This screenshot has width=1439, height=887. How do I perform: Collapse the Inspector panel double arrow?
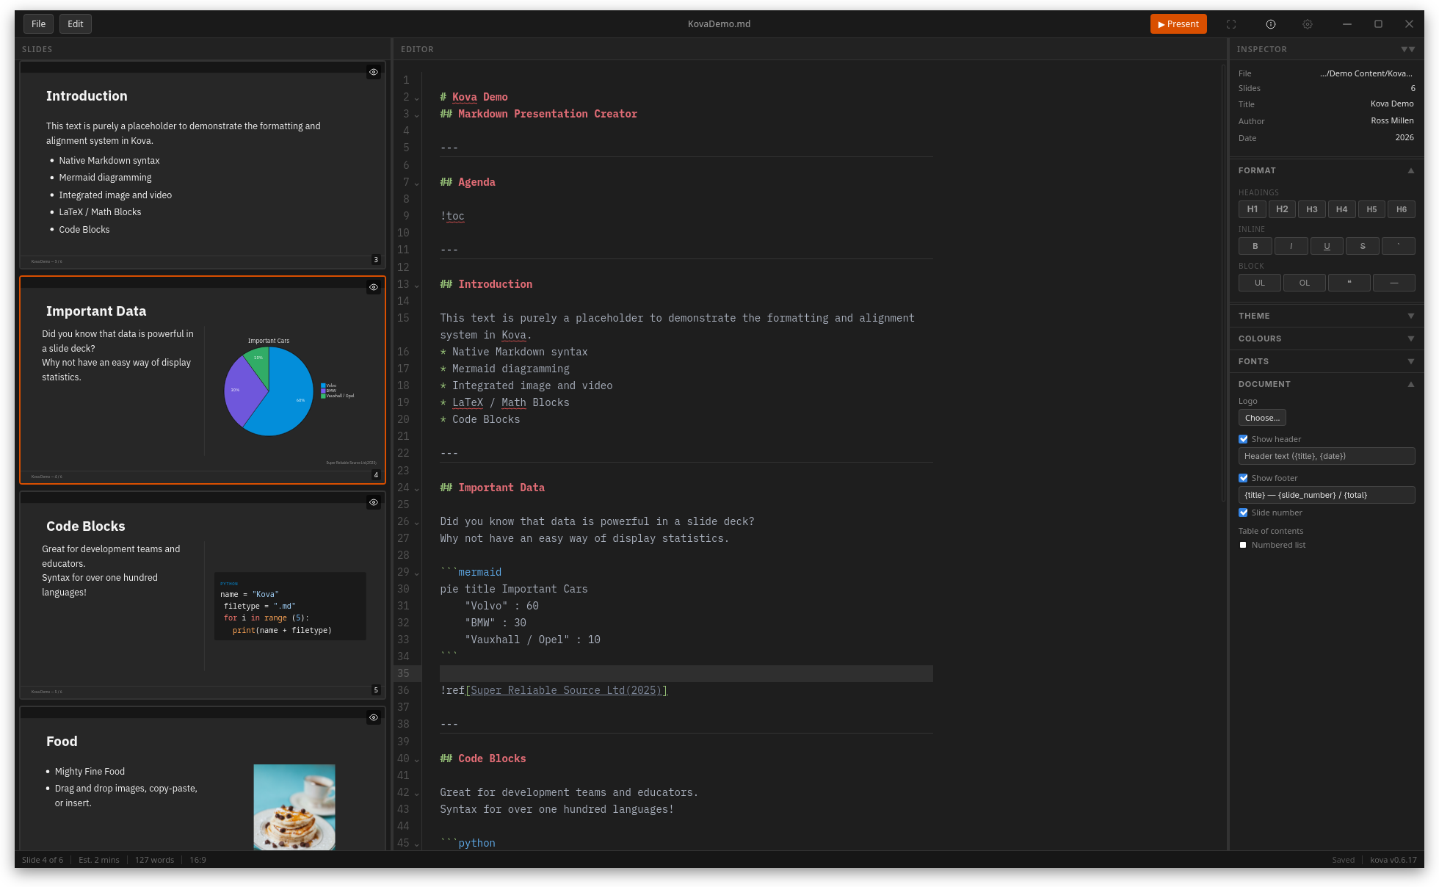1408,49
